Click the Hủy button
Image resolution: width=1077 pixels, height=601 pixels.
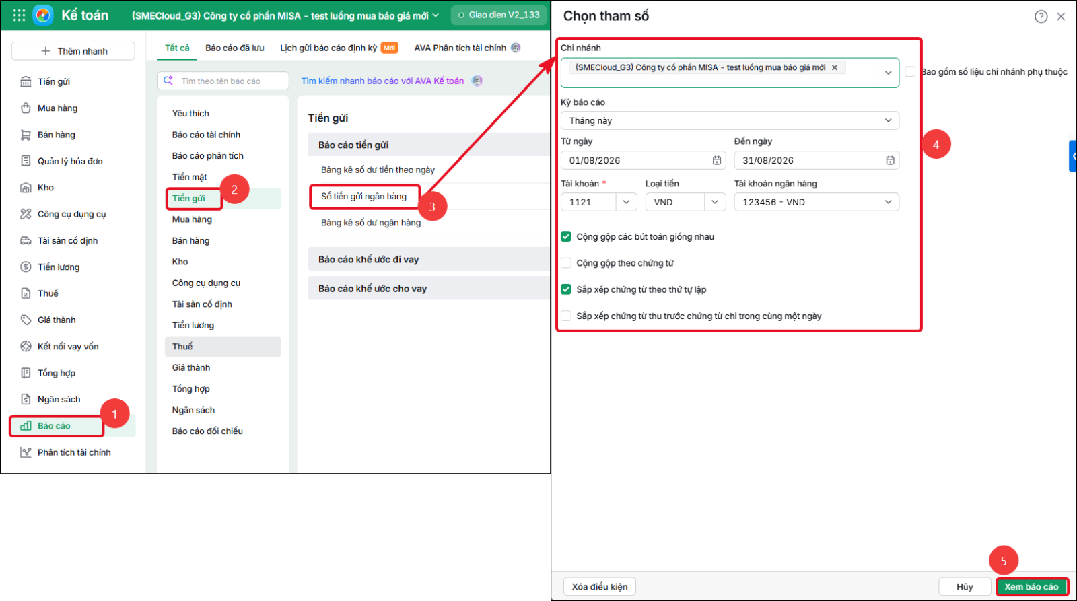[965, 586]
